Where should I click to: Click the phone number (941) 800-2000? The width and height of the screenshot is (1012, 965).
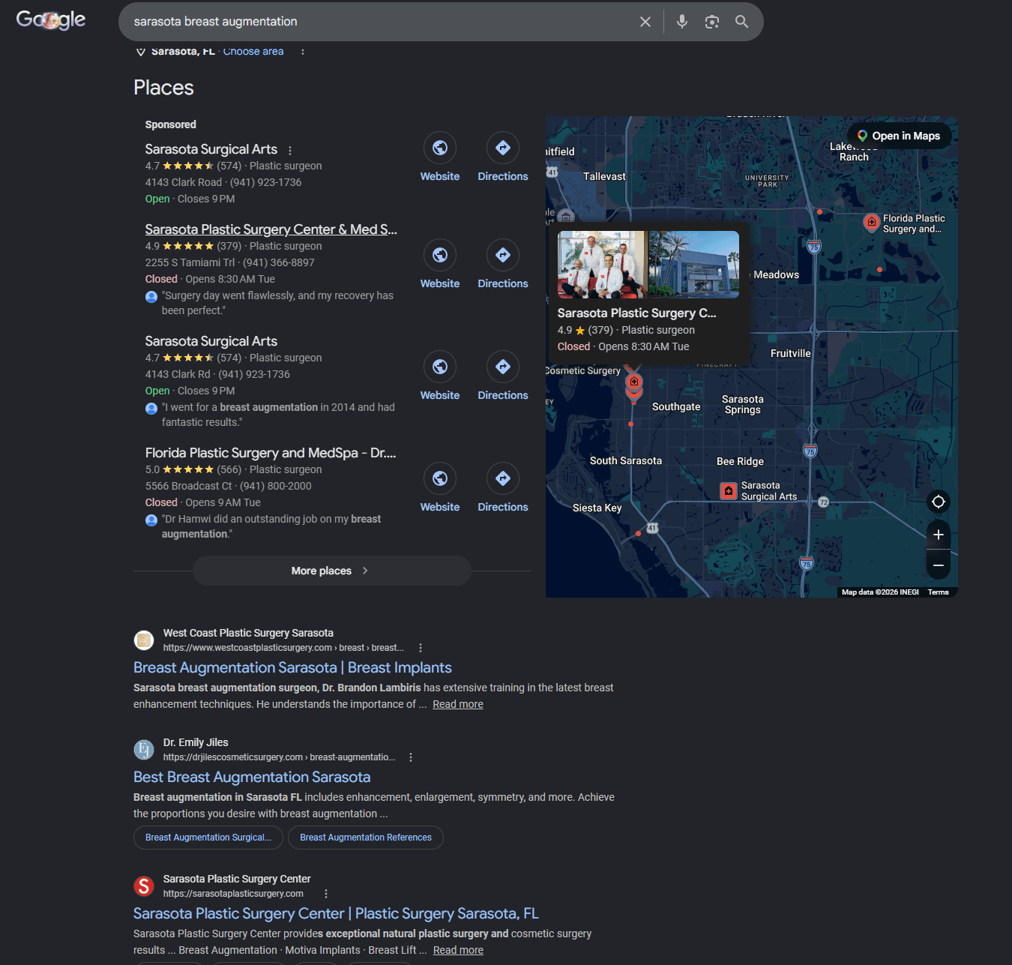coord(276,486)
